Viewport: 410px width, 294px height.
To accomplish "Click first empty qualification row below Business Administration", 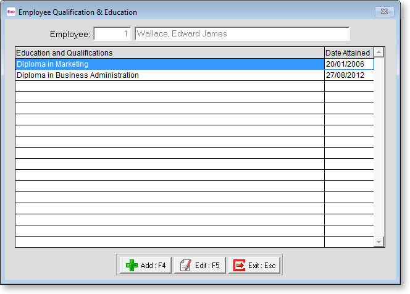I will [x=169, y=86].
